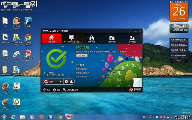Screen dimensions: 192x120
Task: Select the MyBox Files desktop shortcut
Action: pyautogui.click(x=17, y=71)
